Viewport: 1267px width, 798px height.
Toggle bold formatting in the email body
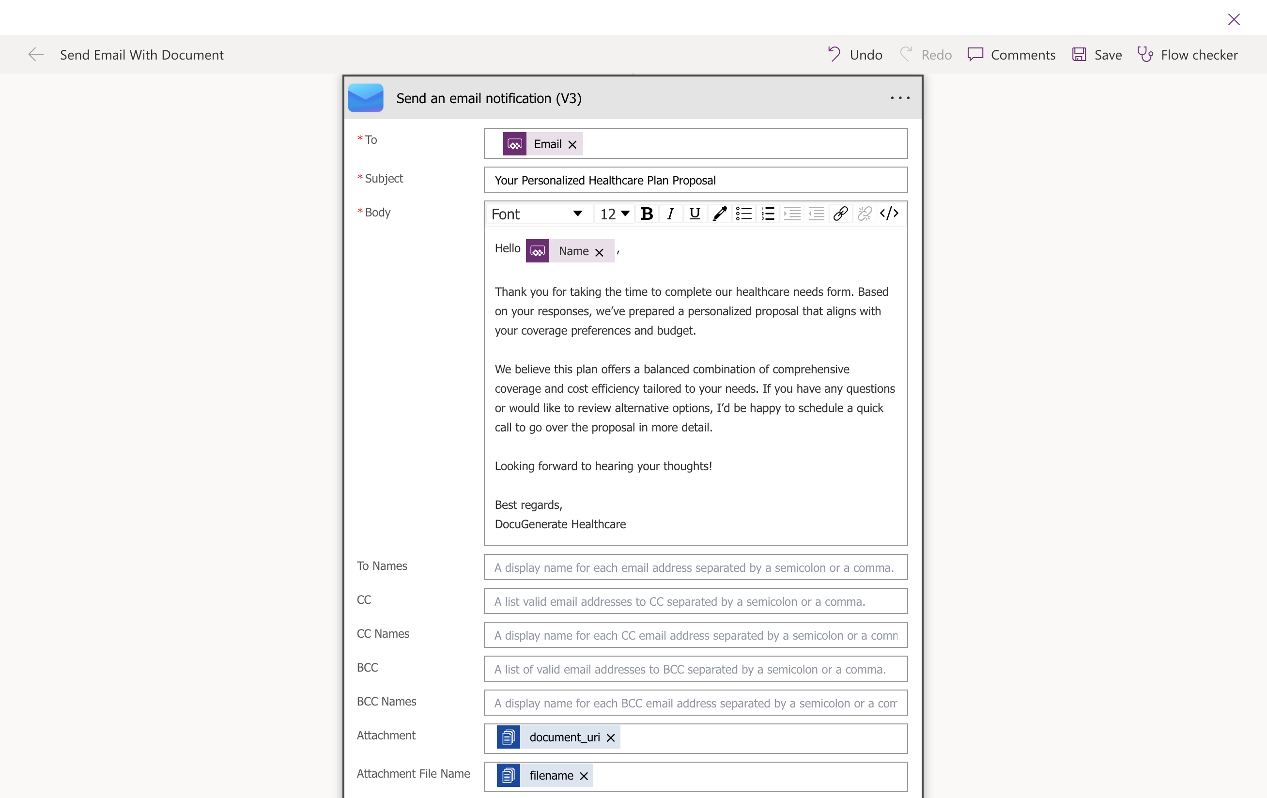(647, 214)
